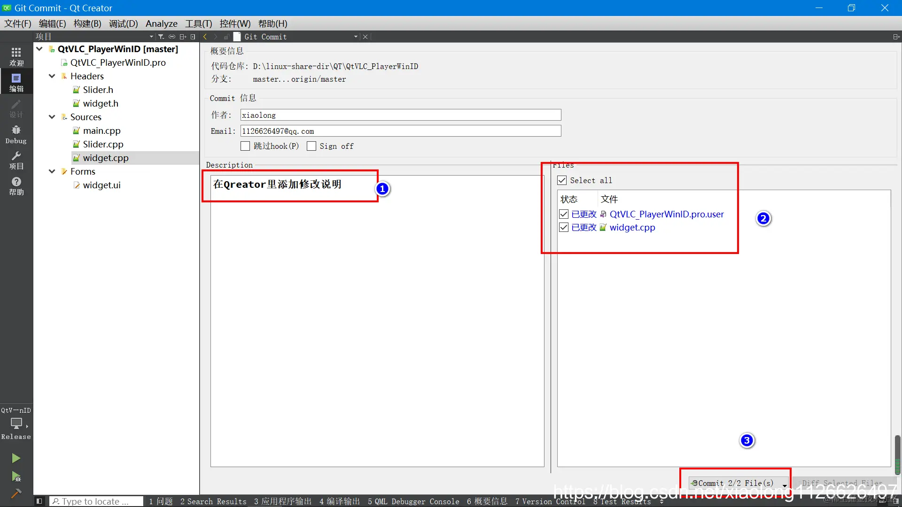This screenshot has width=902, height=507.
Task: Open the Analyze menu
Action: (x=161, y=23)
